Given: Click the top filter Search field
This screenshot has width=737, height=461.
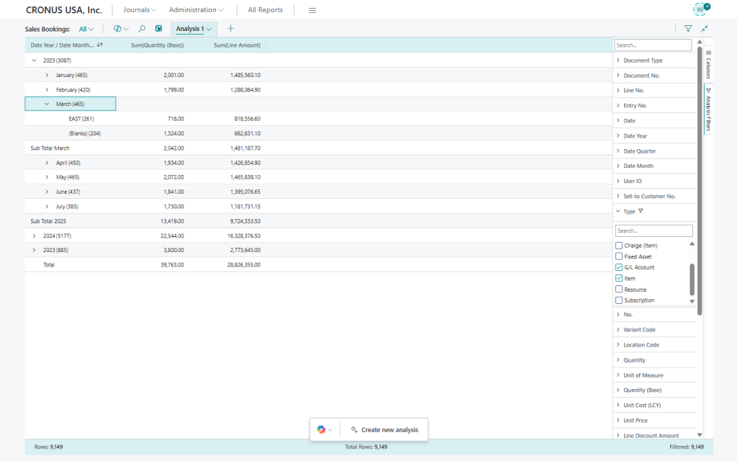Looking at the screenshot, I should (653, 45).
